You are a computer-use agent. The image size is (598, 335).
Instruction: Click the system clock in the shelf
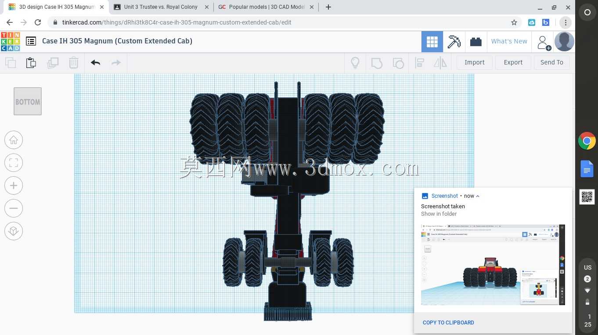coord(587,321)
